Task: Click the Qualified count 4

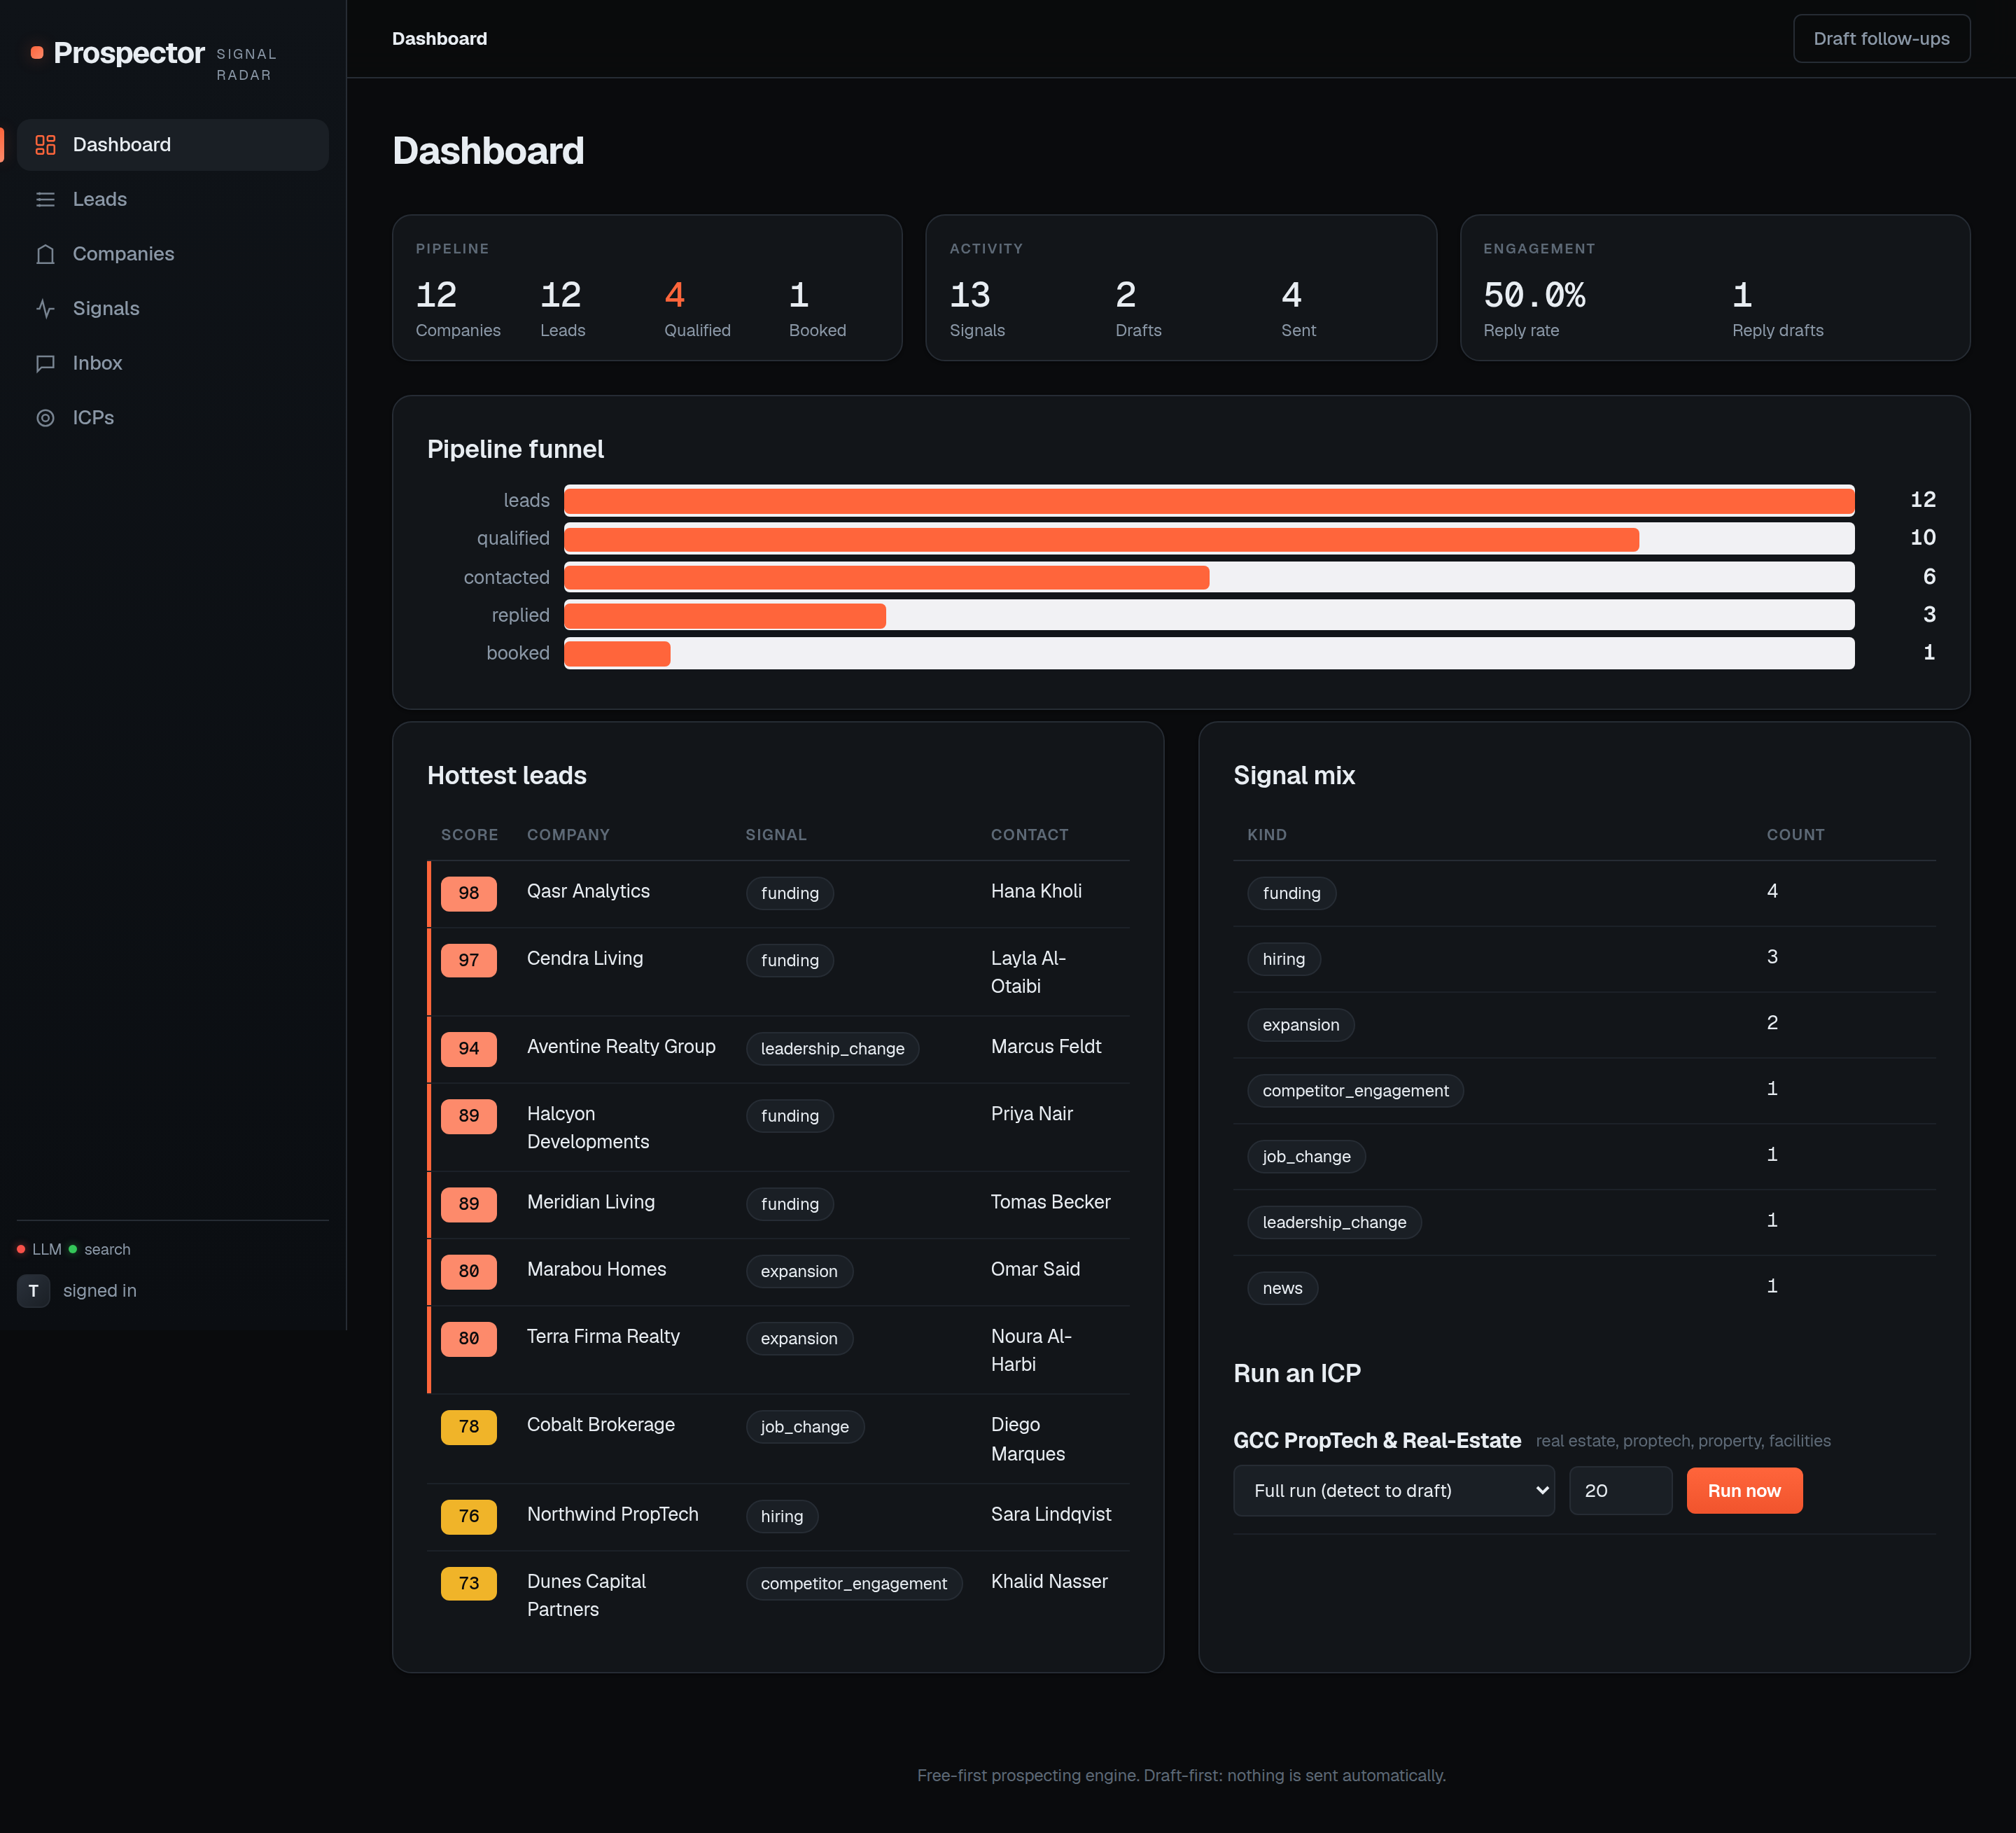Action: (675, 295)
